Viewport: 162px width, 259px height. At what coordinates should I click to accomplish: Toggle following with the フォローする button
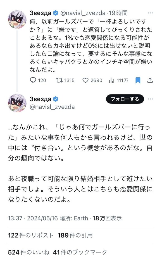(x=125, y=99)
